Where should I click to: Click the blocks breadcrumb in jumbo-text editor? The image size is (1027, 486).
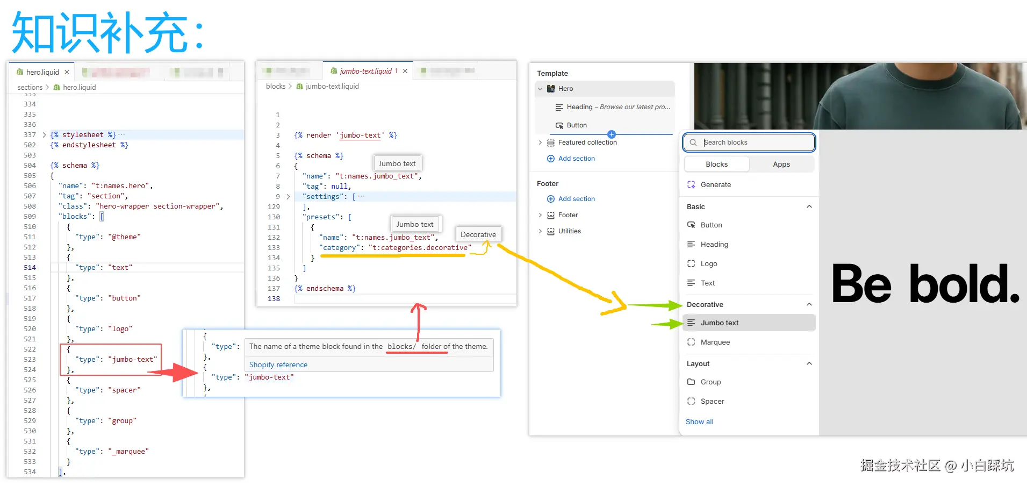coord(276,86)
